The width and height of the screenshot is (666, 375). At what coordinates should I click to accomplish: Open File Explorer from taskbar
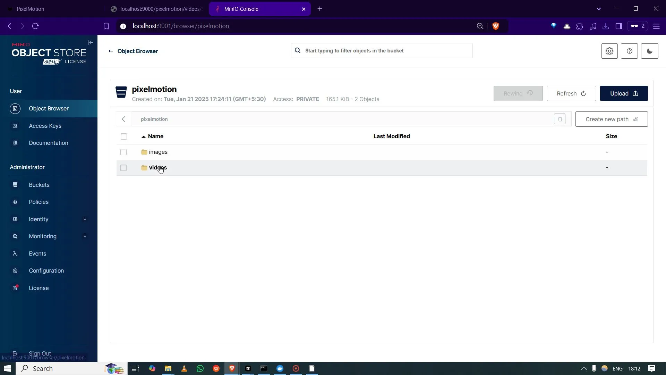(168, 368)
